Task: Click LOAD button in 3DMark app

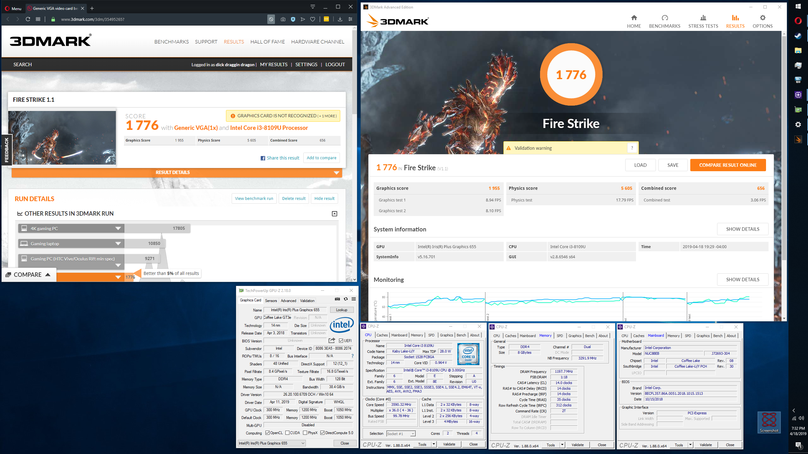Action: [640, 165]
